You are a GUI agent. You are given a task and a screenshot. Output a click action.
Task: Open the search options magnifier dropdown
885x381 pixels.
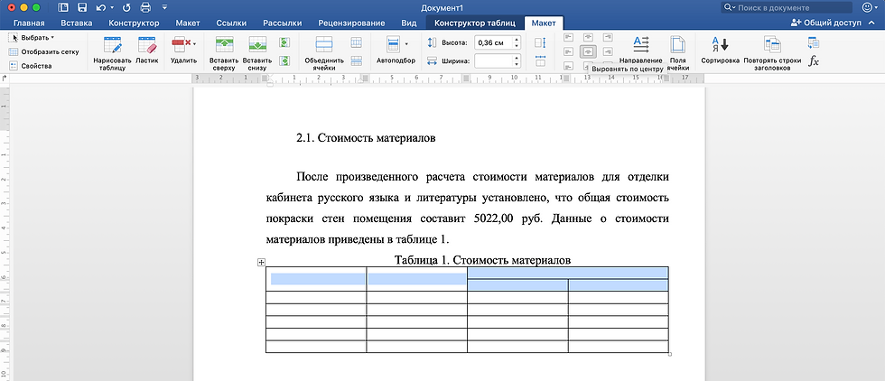pos(730,8)
